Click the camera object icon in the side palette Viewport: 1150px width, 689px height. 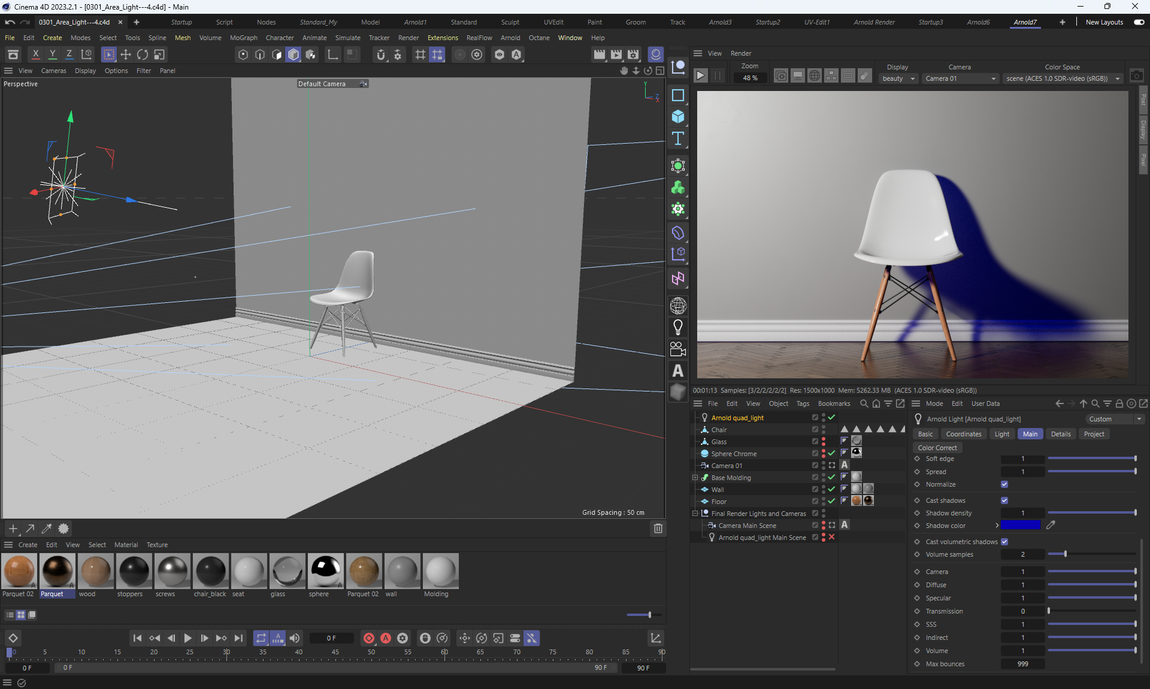[678, 349]
